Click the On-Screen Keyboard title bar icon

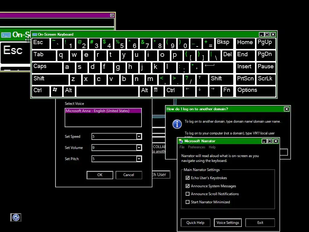pyautogui.click(x=35, y=34)
